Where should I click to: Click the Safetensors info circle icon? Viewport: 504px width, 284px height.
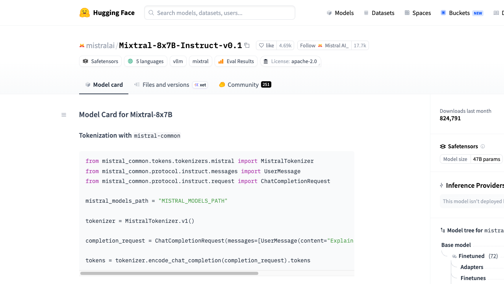pos(483,146)
